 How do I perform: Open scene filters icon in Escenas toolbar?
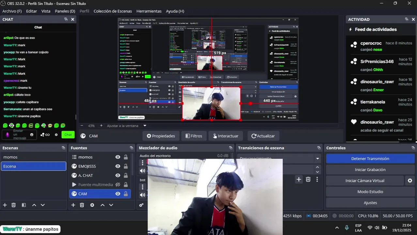click(x=24, y=205)
